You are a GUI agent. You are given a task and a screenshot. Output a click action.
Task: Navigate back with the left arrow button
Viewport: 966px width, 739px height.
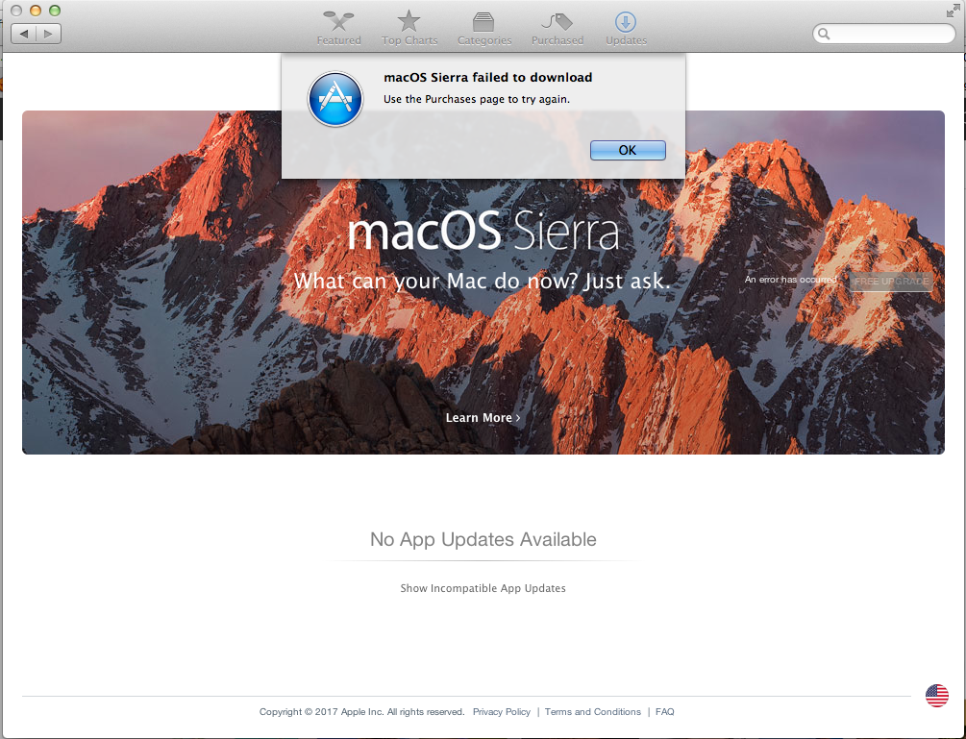tap(24, 34)
